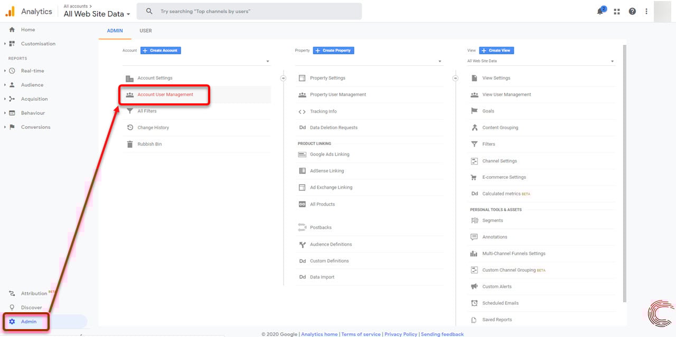Expand the Audience reports section

(x=5, y=85)
